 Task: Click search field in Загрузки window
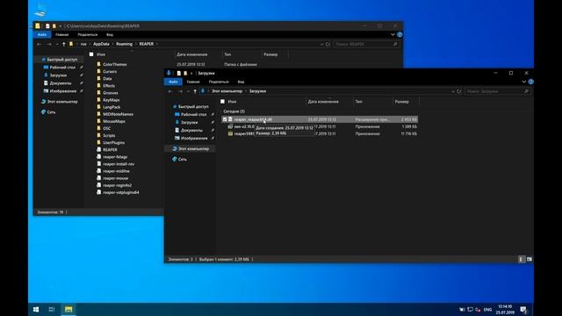(498, 91)
